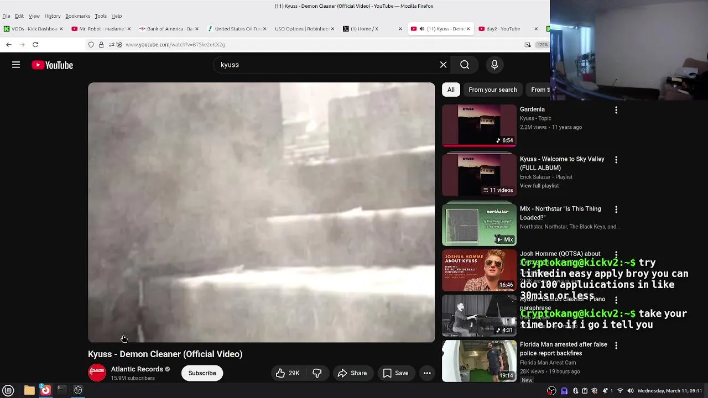The image size is (708, 398).
Task: Open Atlantic Records channel avatar
Action: pyautogui.click(x=97, y=373)
